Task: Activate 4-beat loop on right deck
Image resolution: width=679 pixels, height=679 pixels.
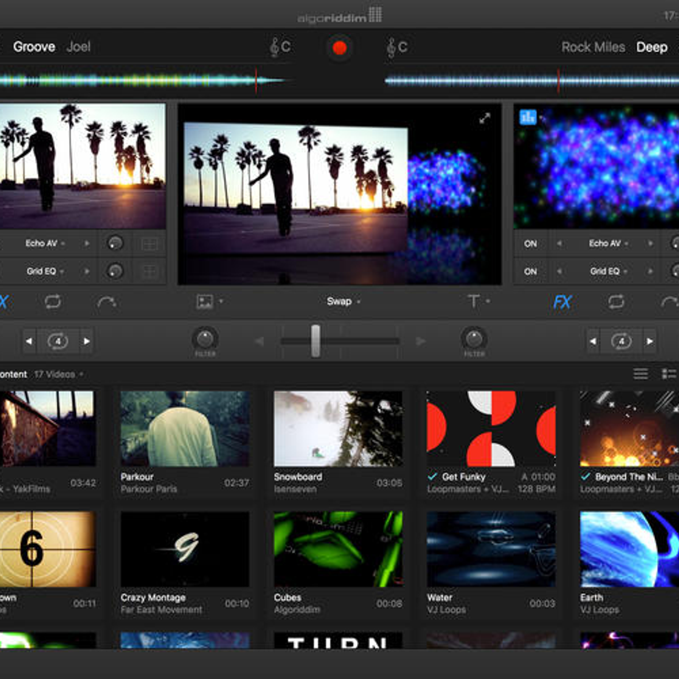Action: 621,341
